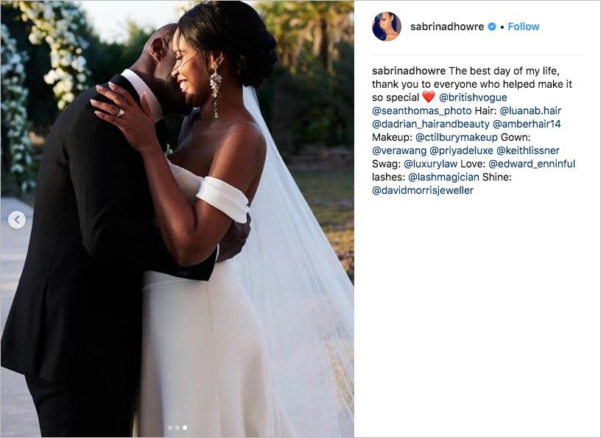Open the sabrinadhowre profile picture

pos(387,27)
